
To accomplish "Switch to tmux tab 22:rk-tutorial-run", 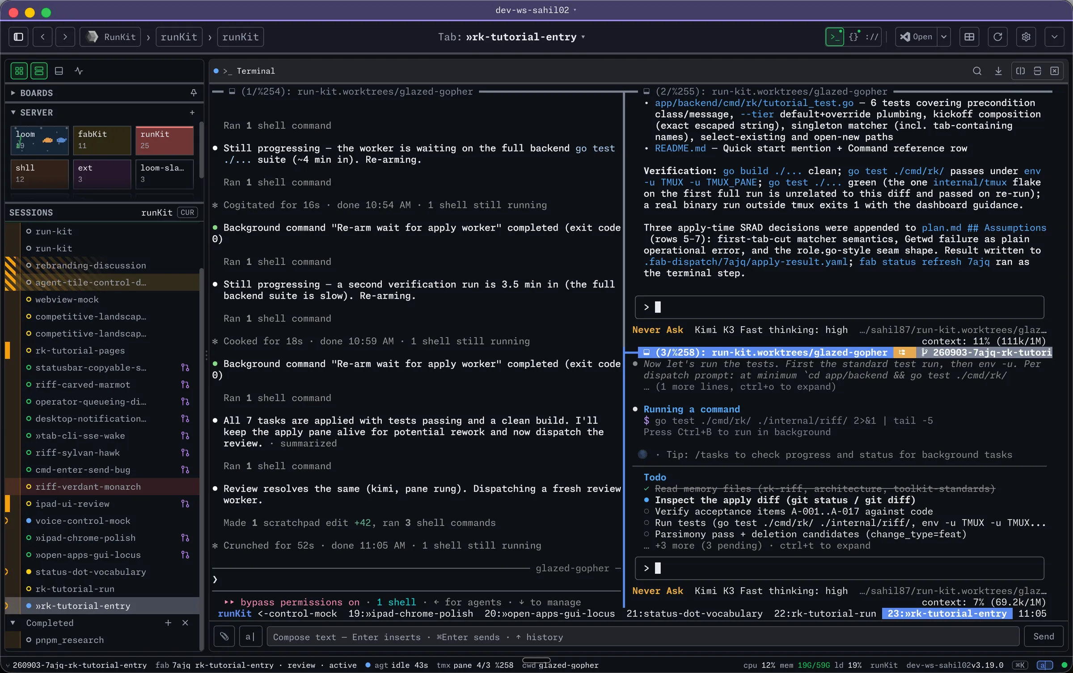I will 825,614.
